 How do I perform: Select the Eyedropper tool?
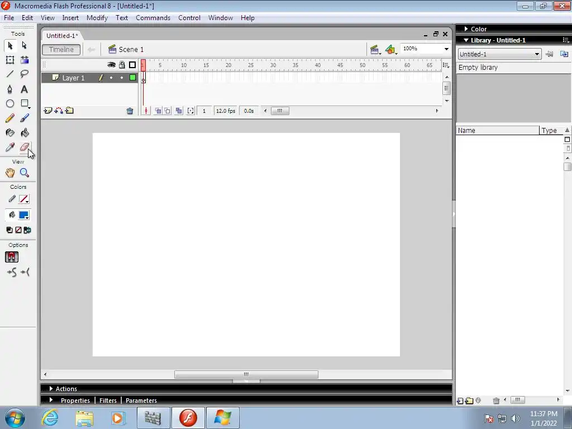coord(10,147)
